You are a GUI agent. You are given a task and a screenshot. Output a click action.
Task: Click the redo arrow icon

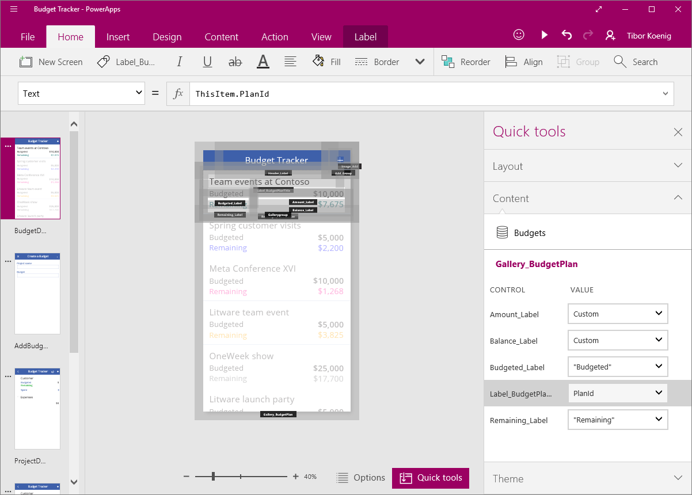click(588, 35)
